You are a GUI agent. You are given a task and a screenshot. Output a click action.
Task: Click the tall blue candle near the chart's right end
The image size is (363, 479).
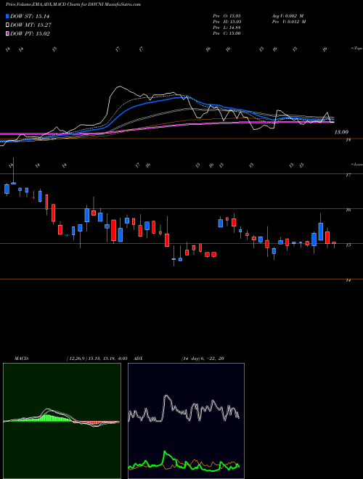[x=320, y=232]
